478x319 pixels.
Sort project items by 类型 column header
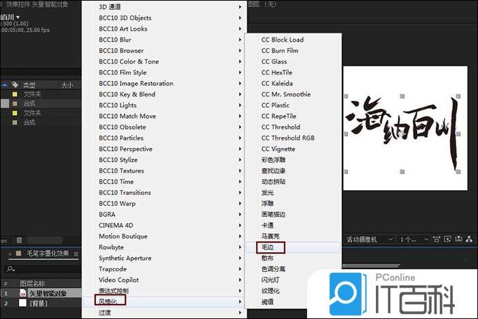pos(29,85)
